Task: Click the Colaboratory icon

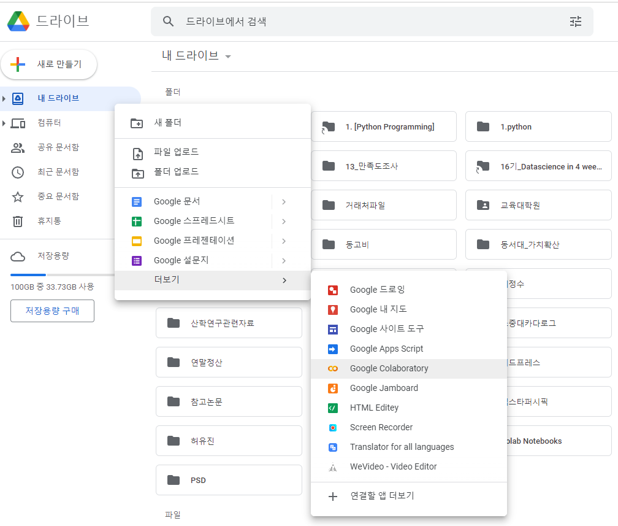Action: tap(333, 368)
